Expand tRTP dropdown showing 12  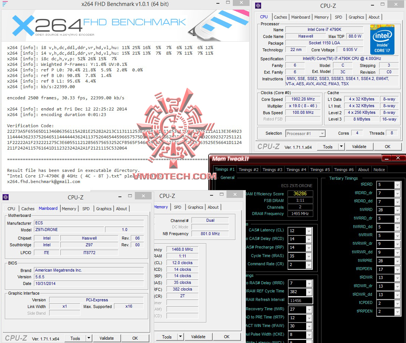pyautogui.click(x=309, y=318)
